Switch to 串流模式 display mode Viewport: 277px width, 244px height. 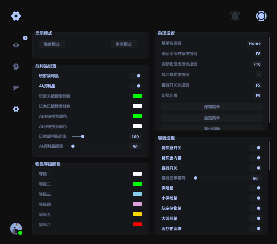124,44
